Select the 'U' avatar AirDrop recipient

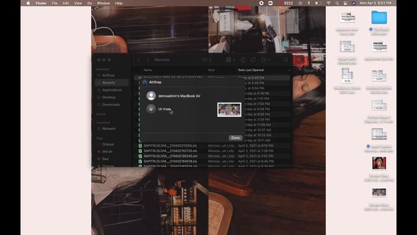point(151,109)
